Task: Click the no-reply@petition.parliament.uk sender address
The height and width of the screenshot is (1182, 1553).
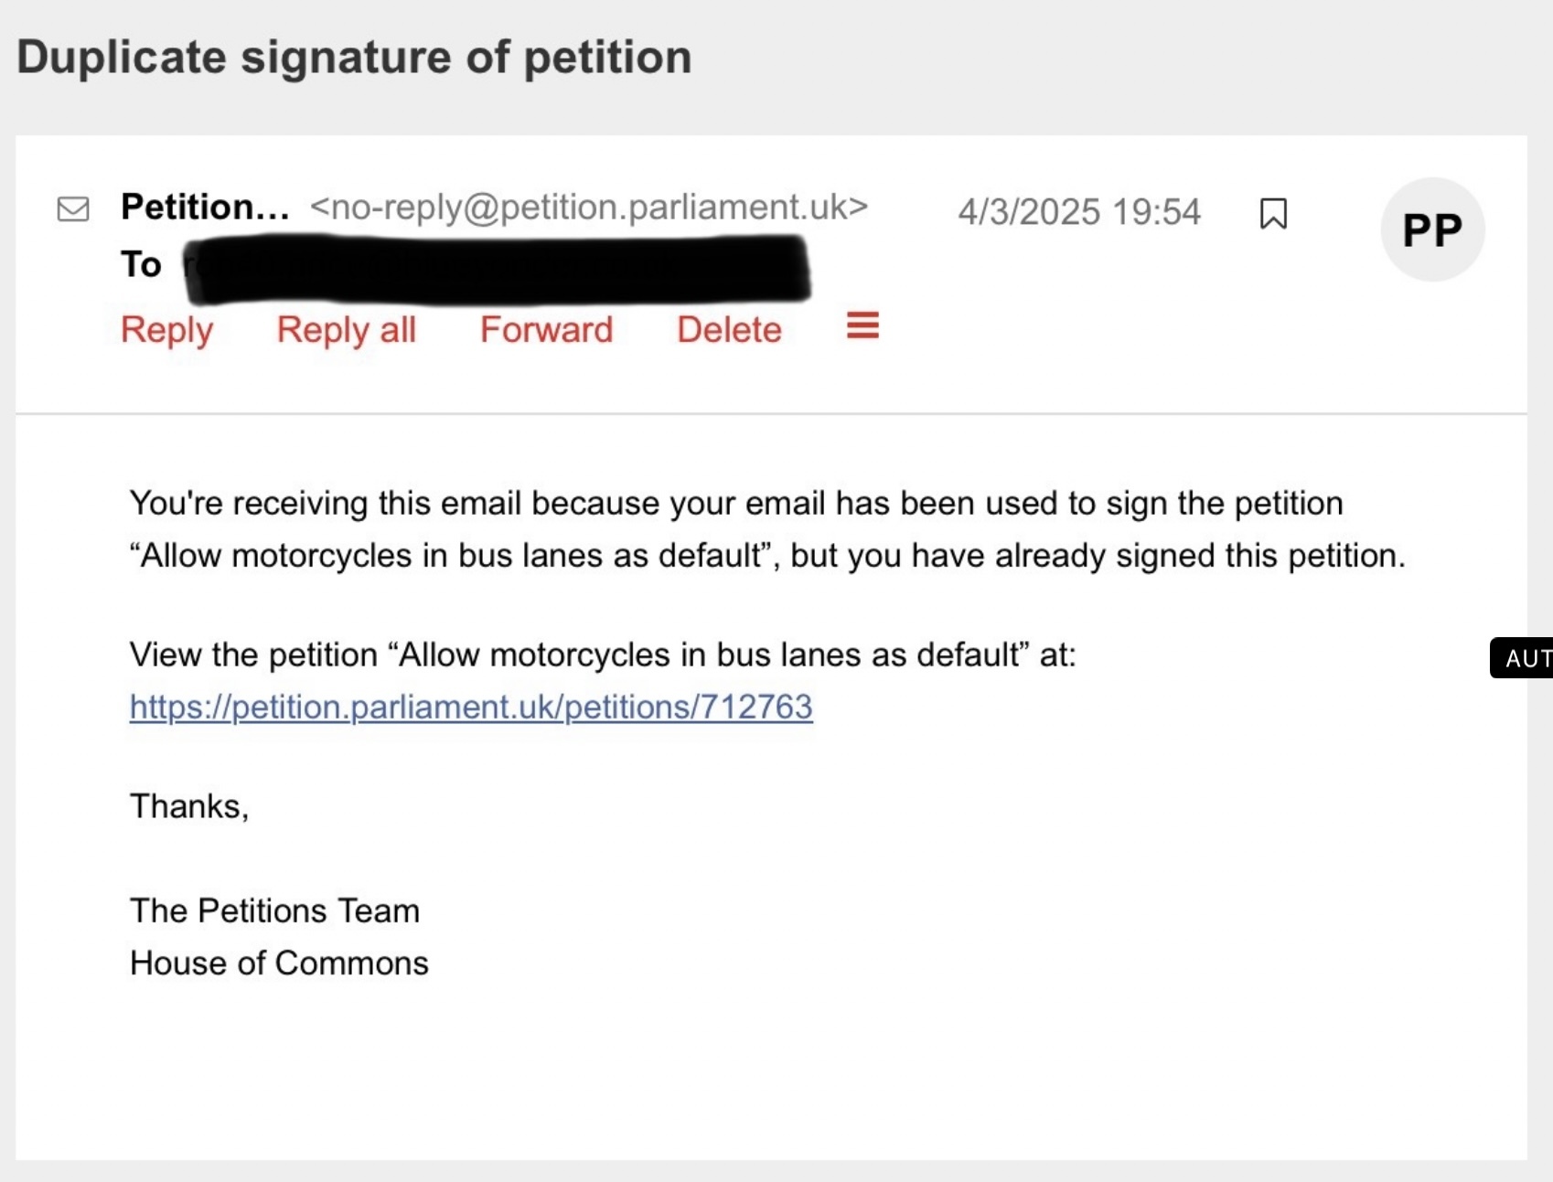Action: [588, 208]
